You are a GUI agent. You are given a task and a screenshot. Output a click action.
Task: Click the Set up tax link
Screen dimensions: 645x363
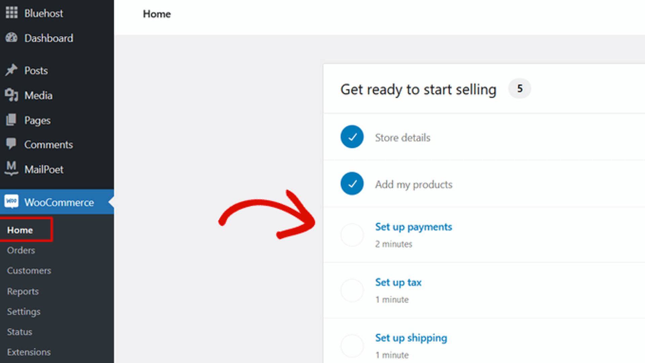tap(398, 282)
